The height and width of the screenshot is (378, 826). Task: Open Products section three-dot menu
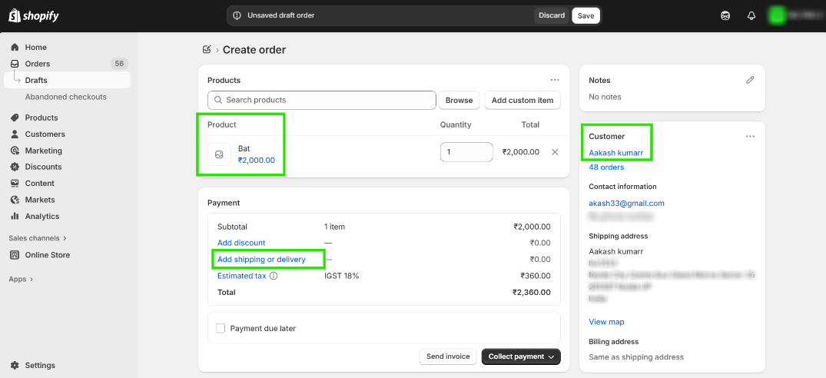pyautogui.click(x=555, y=80)
